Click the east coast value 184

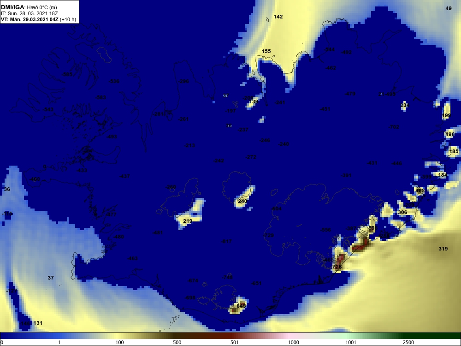coord(443,175)
